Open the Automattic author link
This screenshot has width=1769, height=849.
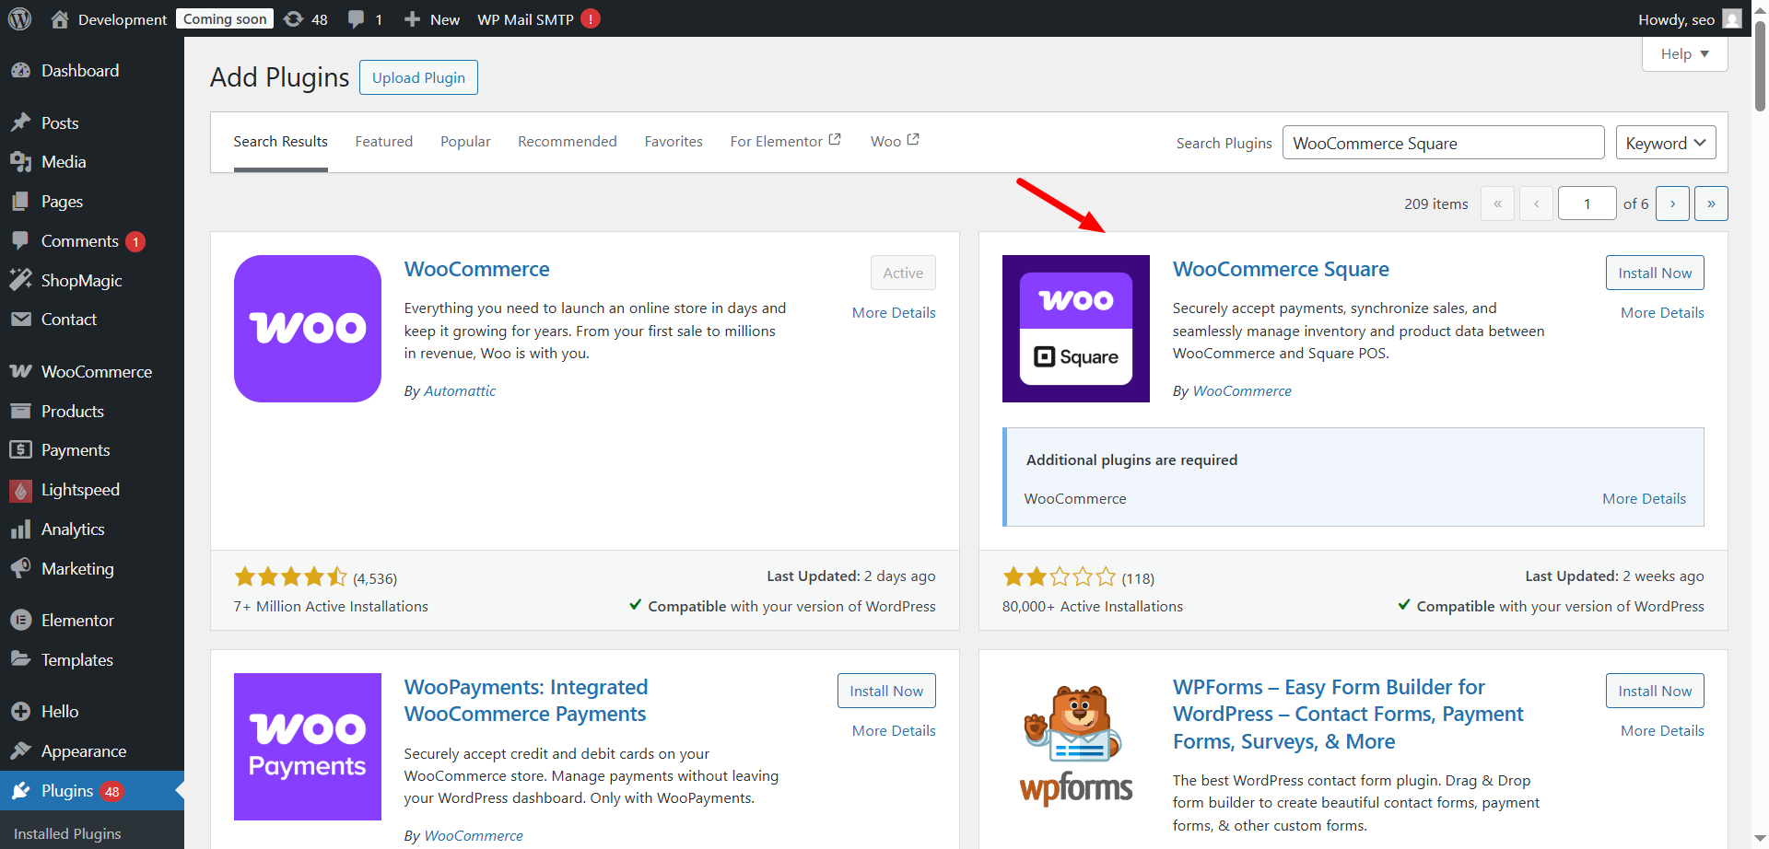click(460, 391)
